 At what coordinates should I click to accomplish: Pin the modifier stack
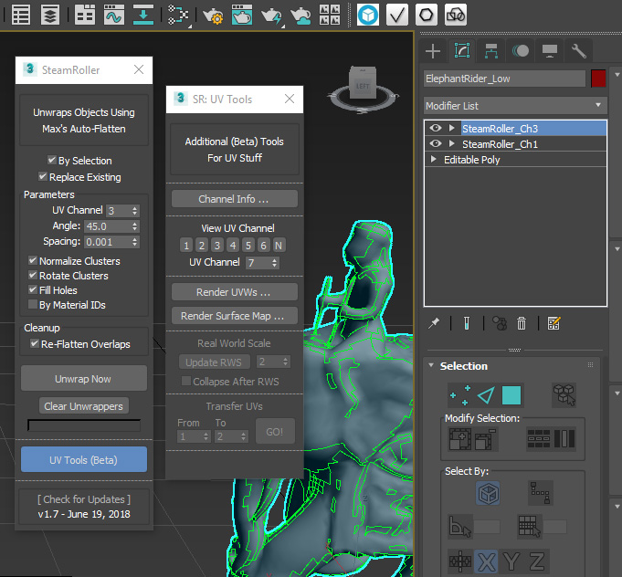tap(434, 323)
